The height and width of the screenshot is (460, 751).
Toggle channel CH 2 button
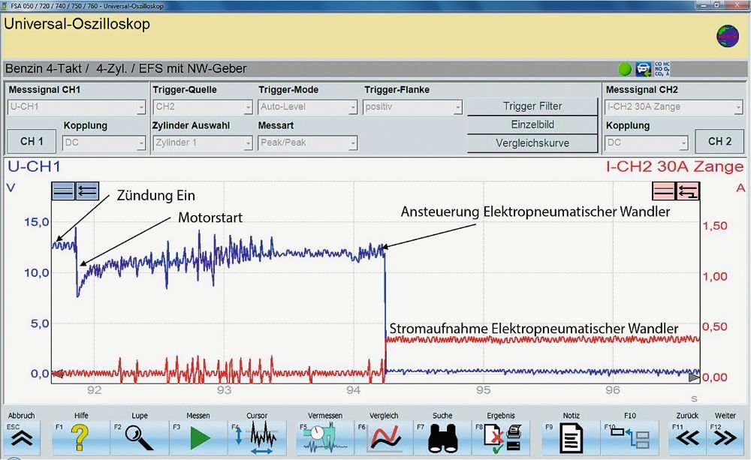[719, 141]
